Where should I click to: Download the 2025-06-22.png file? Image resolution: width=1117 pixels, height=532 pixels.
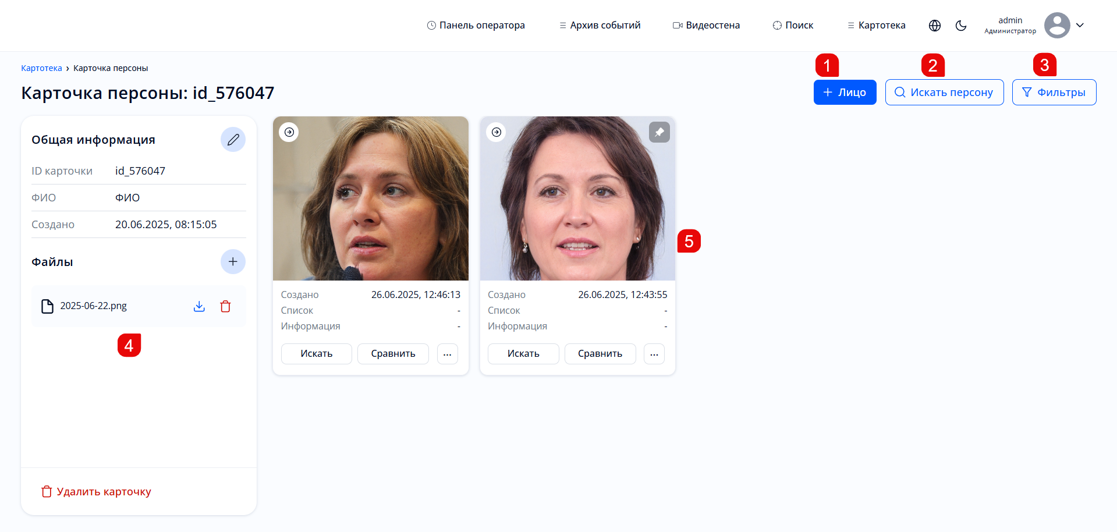pos(199,306)
